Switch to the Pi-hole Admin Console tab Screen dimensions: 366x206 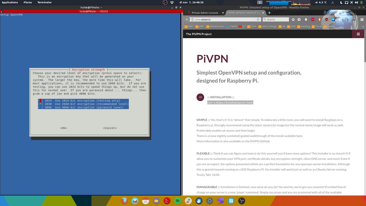coord(204,13)
